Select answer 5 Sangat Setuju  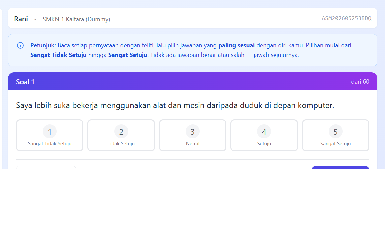[x=335, y=135]
